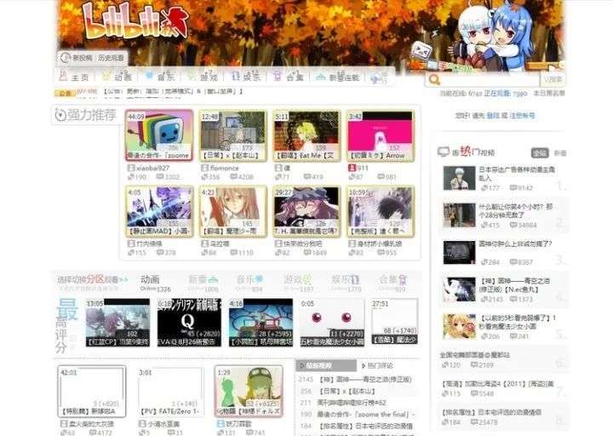613x436 pixels.
Task: Open the 4:23 翻唱 video thumbnail
Action: click(232, 211)
